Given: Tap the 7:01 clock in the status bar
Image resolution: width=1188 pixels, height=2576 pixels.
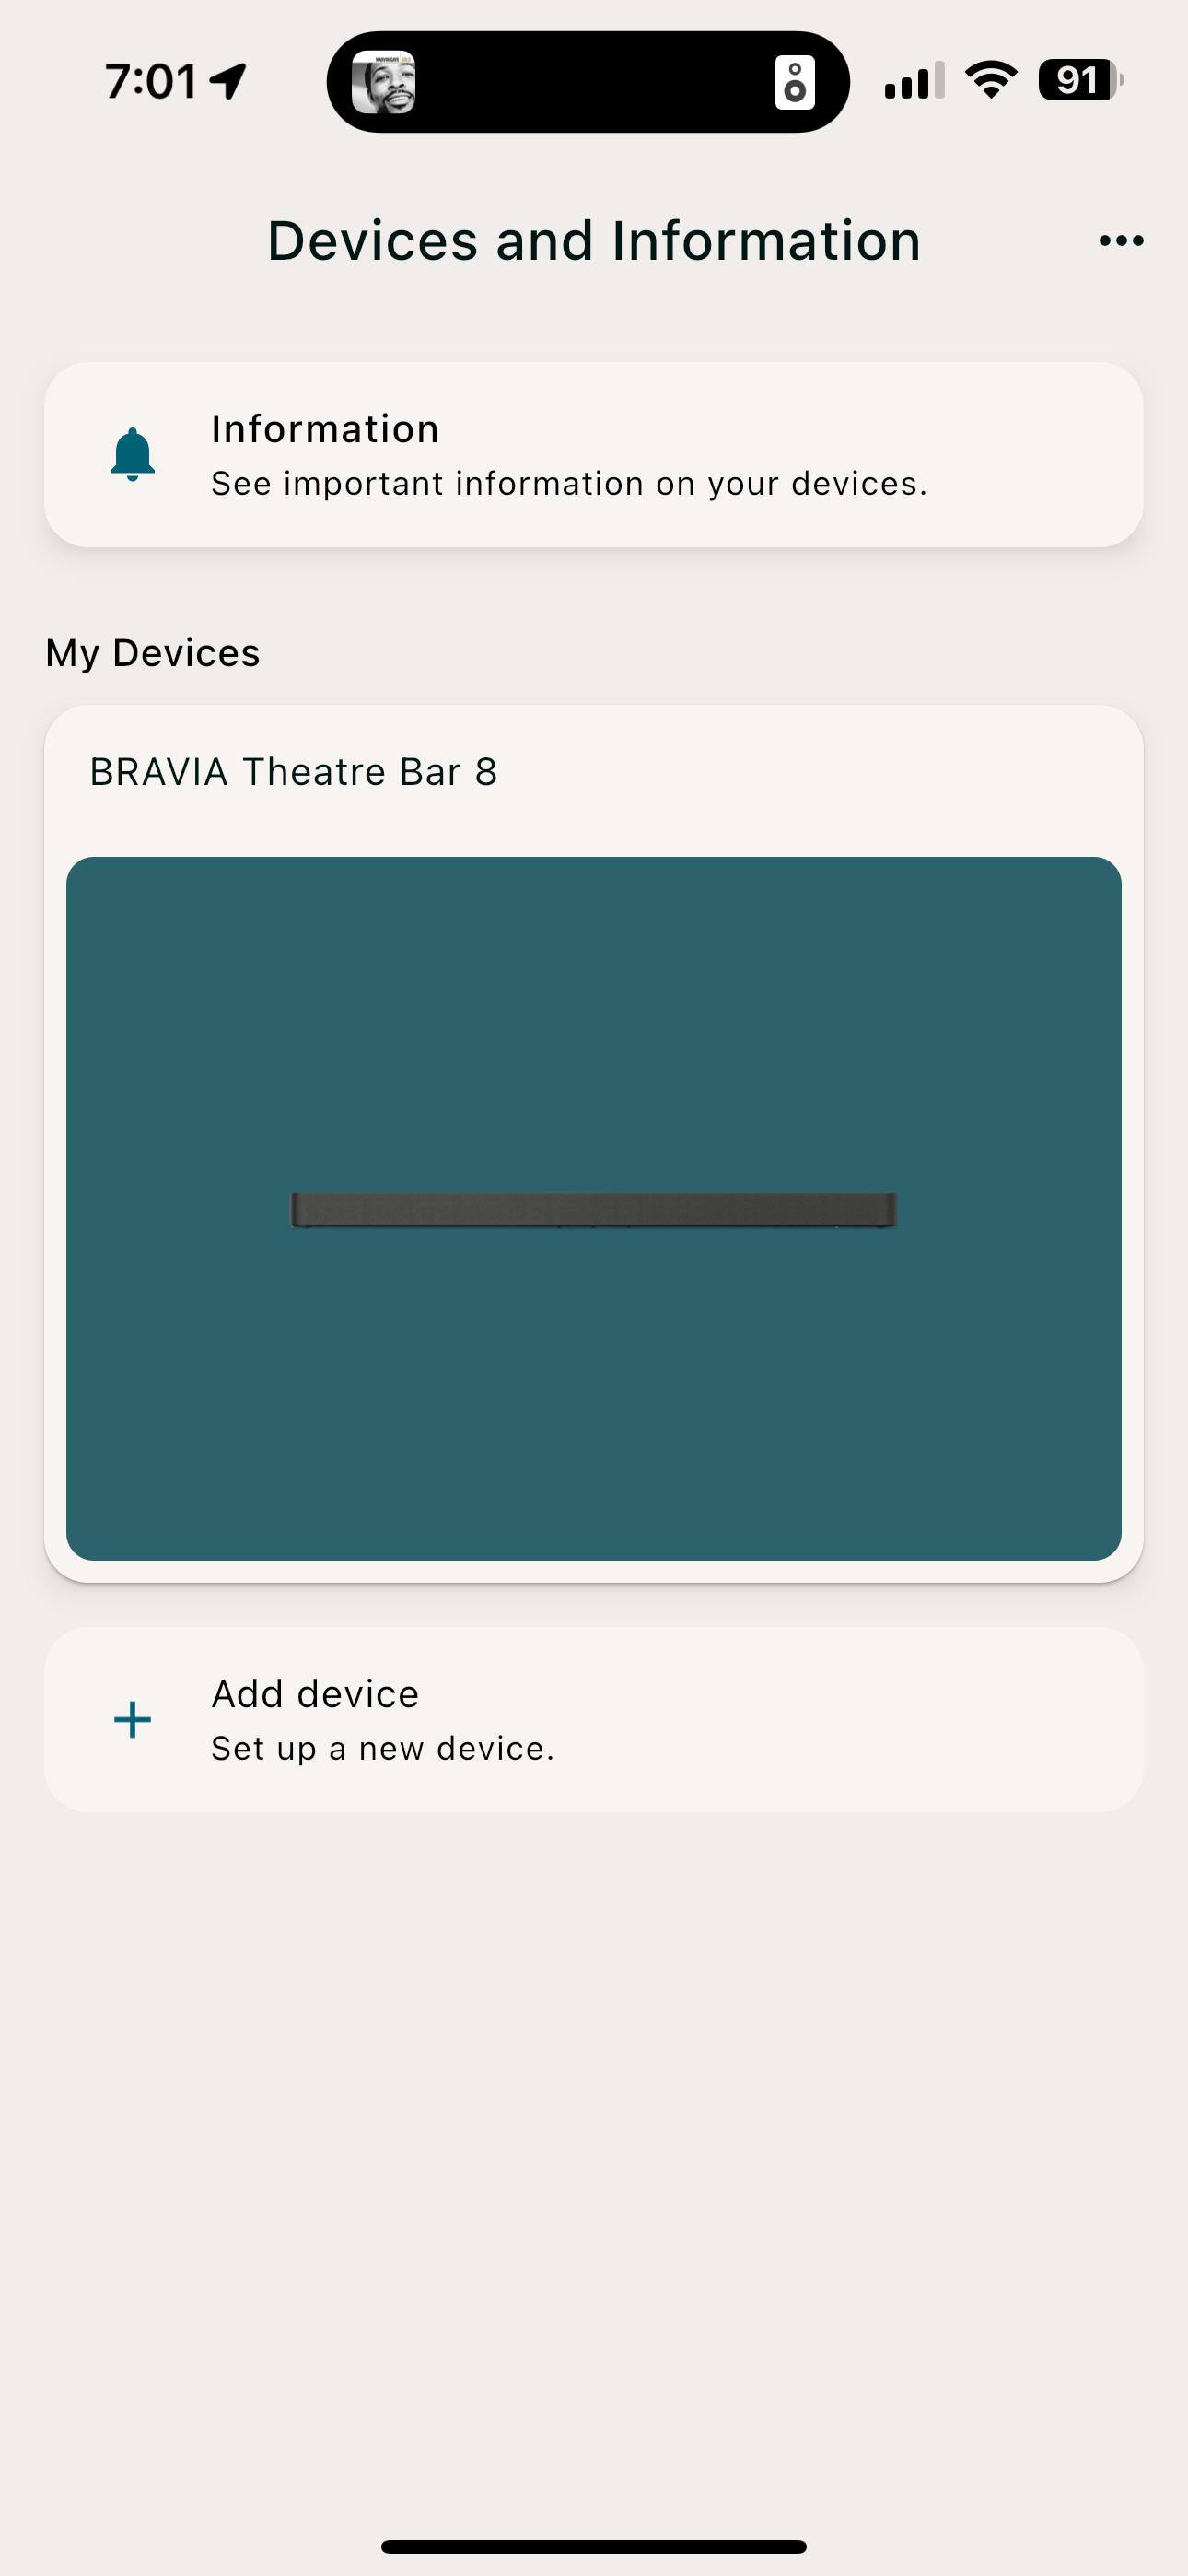Looking at the screenshot, I should pos(151,81).
